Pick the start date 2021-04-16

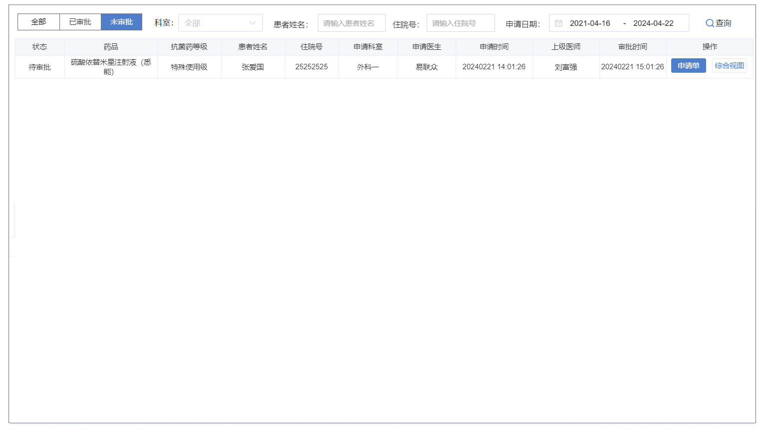pos(590,23)
